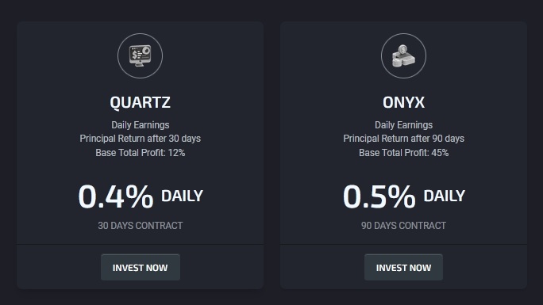This screenshot has width=543, height=305.
Task: Click Base Total Profit: 12% line
Action: [x=141, y=153]
